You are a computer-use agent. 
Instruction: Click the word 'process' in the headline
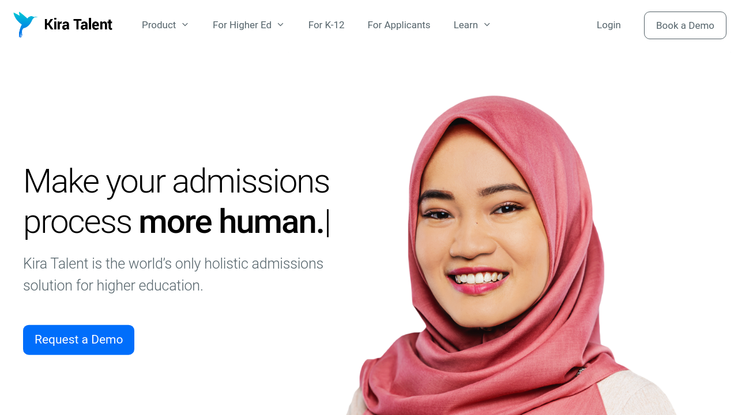pos(77,223)
